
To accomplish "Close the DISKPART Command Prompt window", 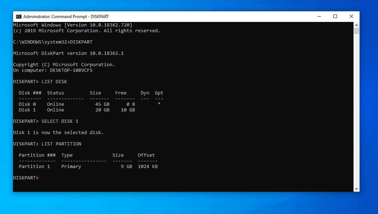I will [351, 16].
